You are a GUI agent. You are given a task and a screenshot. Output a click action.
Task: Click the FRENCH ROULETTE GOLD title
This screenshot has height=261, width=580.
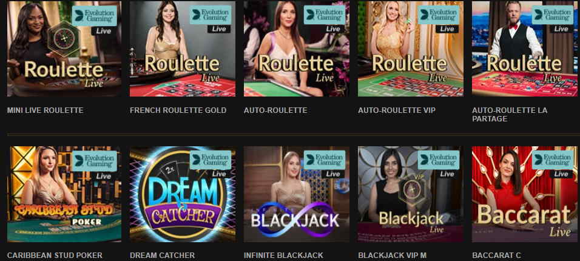(178, 110)
